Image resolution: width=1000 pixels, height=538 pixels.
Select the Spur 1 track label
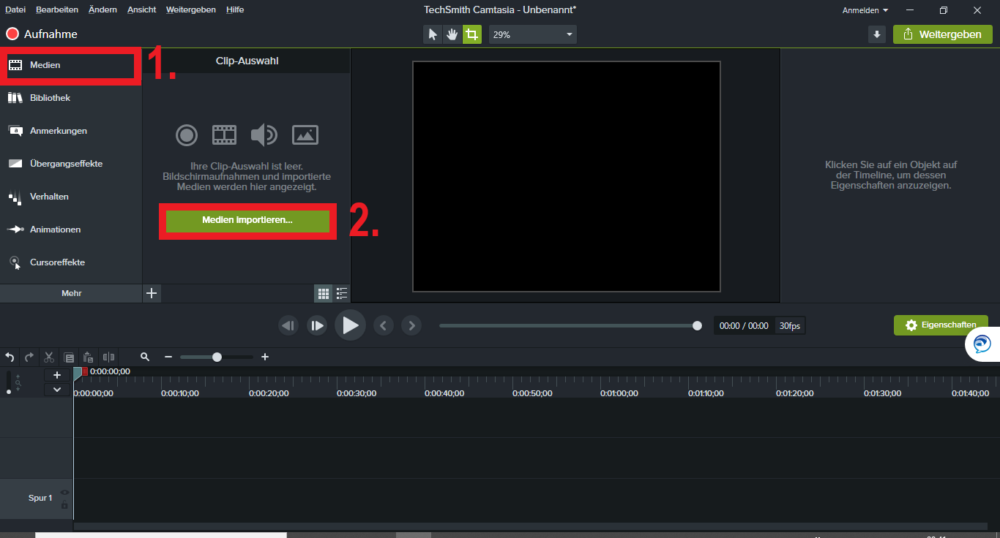point(40,498)
